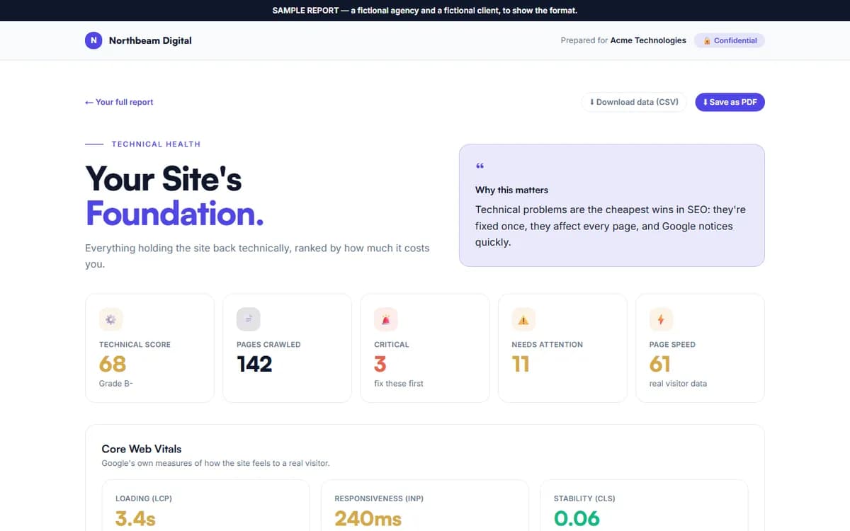Click the warning triangle on Needs Attention card
The image size is (850, 531).
coord(523,319)
